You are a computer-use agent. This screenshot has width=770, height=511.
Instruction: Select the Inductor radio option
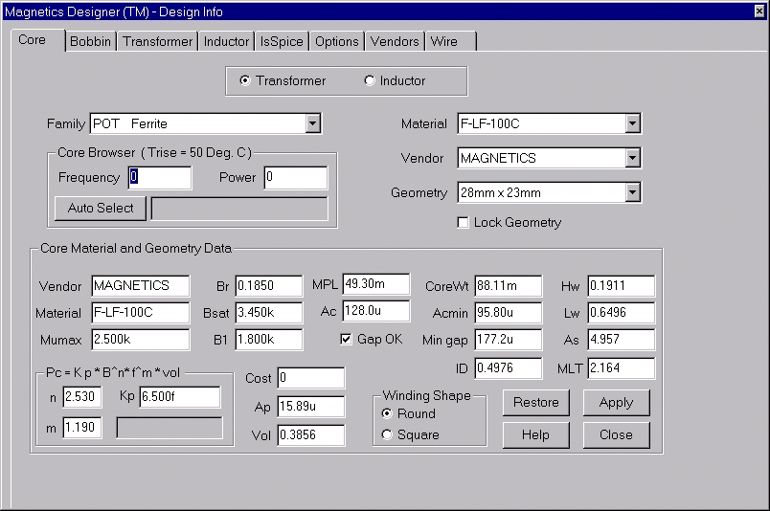370,80
